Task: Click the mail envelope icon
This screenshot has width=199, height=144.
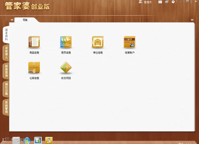Action: click(160, 2)
